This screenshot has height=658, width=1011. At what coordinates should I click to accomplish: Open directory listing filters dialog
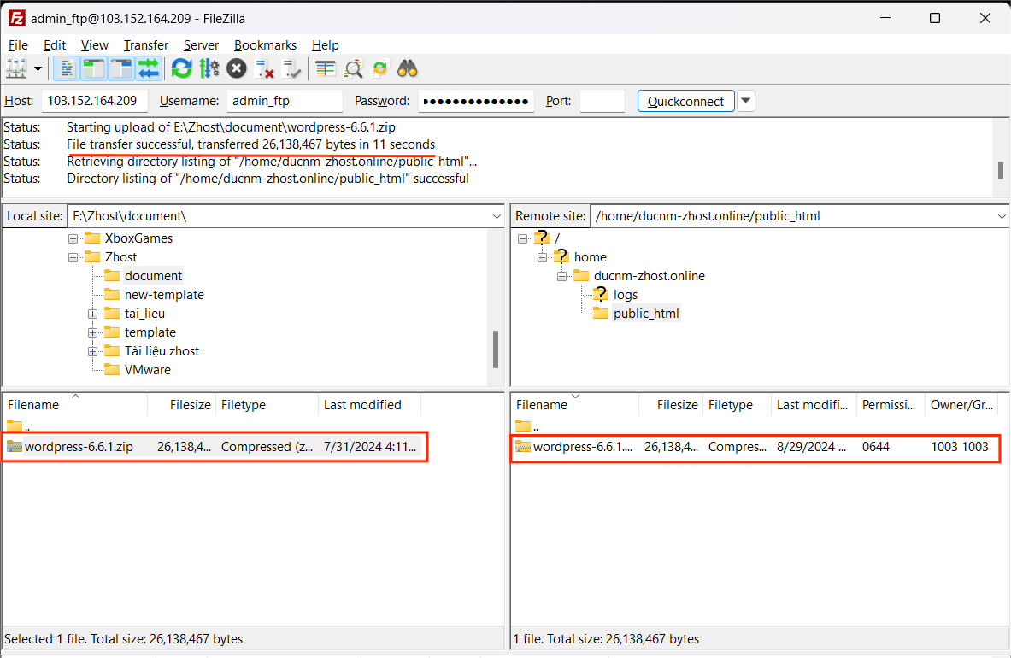325,68
